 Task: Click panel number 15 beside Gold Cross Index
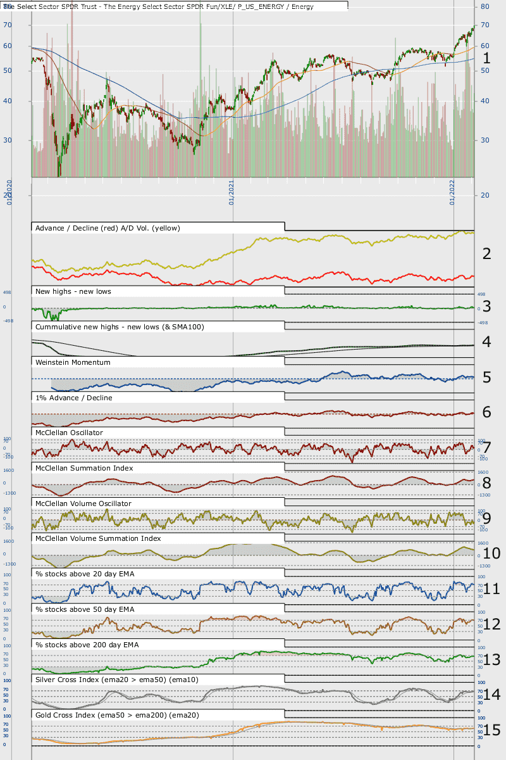coord(491,730)
